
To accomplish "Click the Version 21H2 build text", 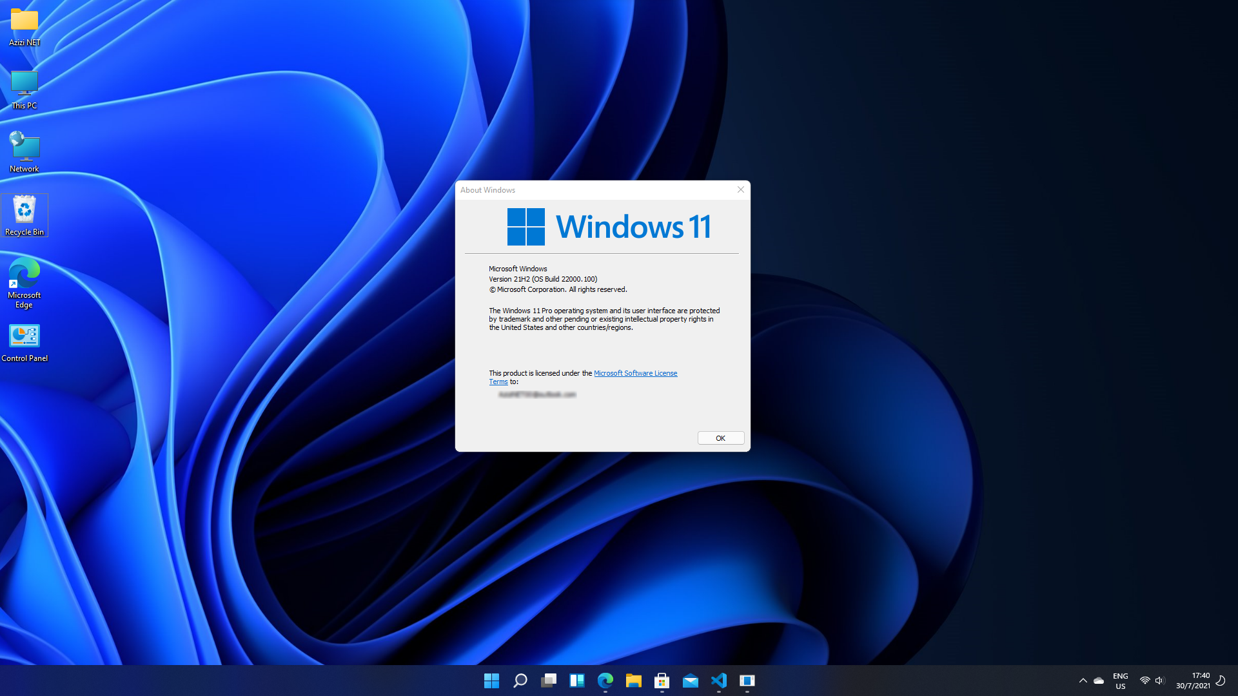I will coord(543,279).
